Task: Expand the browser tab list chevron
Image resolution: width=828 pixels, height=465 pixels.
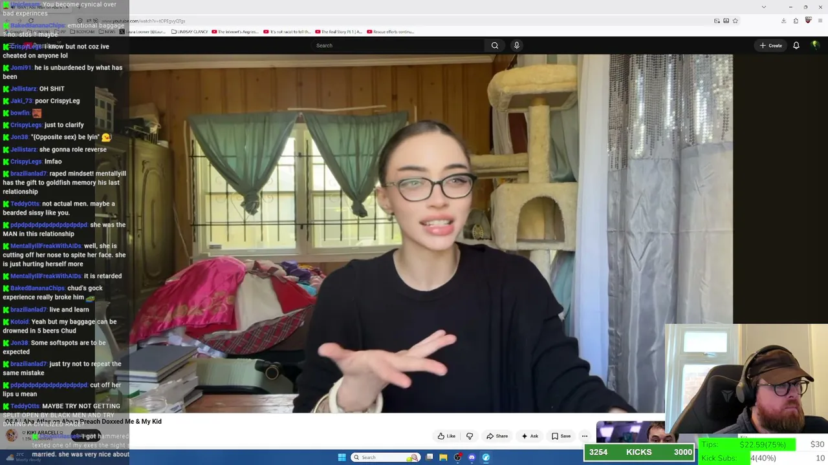Action: [x=764, y=6]
